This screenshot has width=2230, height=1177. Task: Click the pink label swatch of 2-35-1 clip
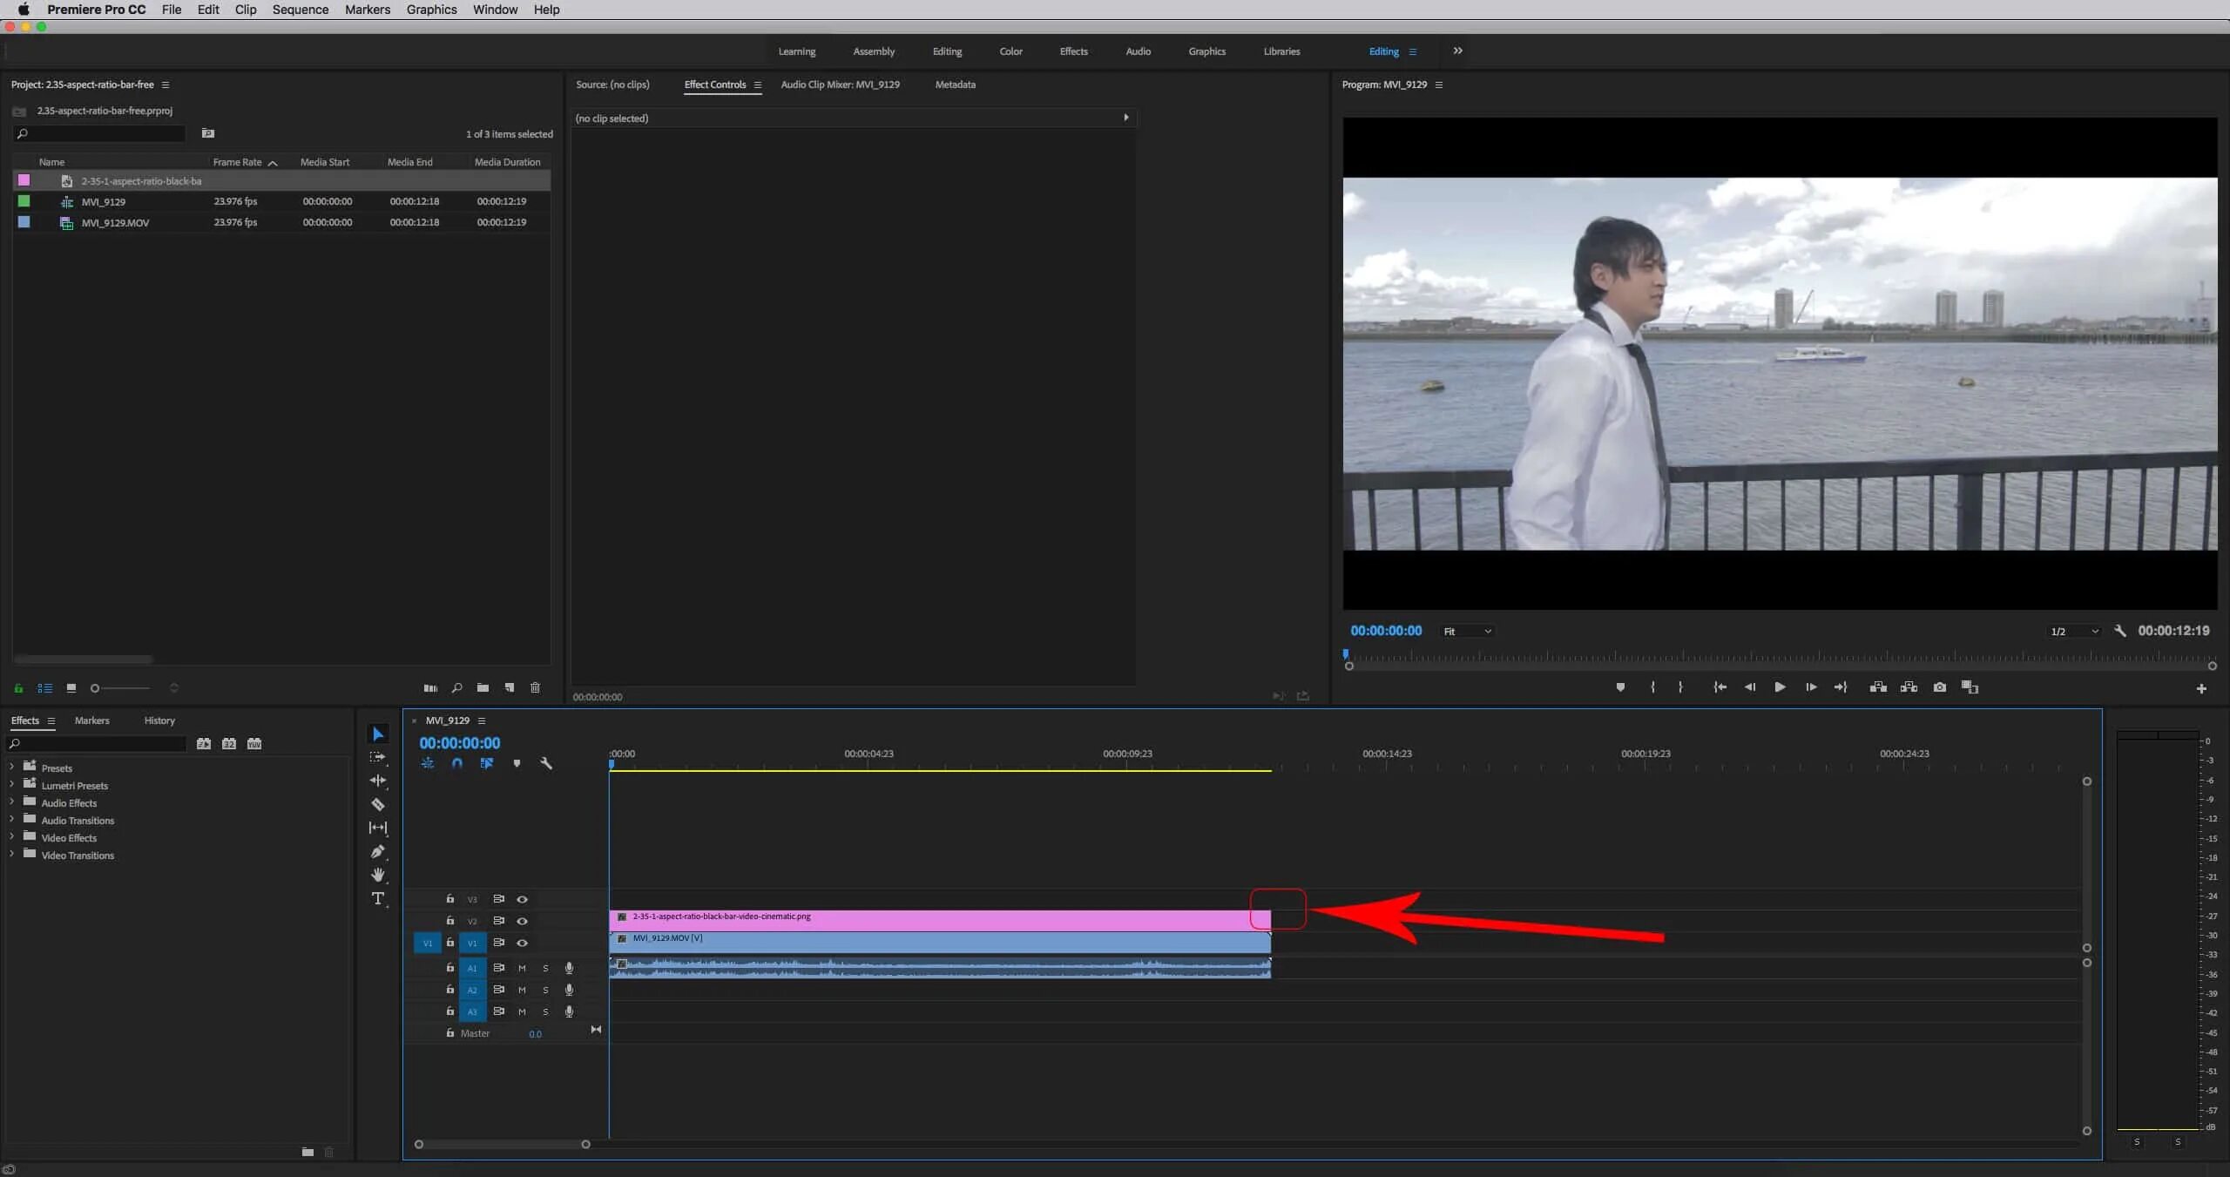(x=24, y=180)
